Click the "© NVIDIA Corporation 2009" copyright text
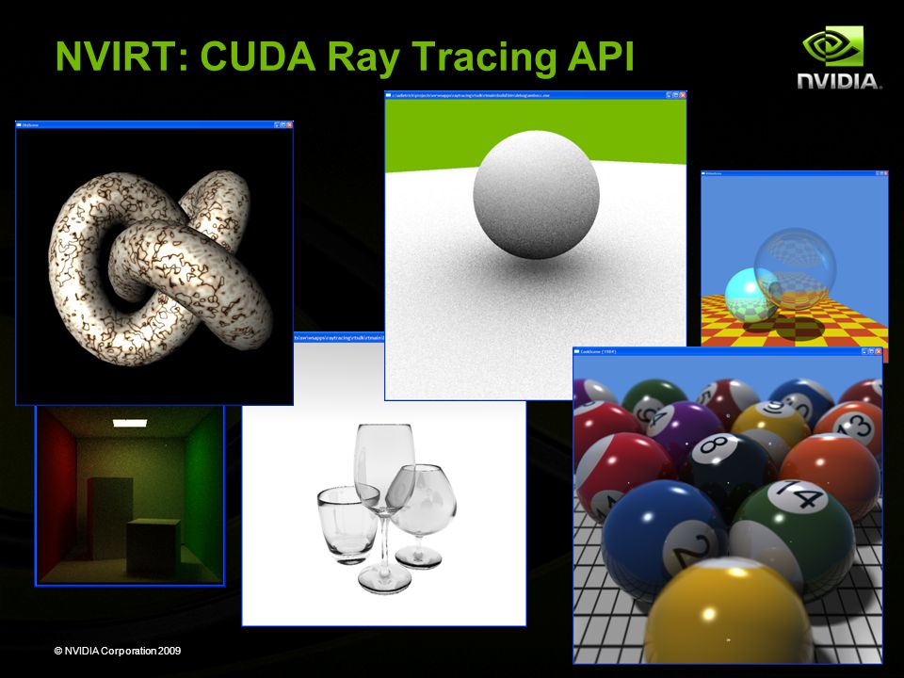Viewport: 904px width, 678px height. point(118,651)
